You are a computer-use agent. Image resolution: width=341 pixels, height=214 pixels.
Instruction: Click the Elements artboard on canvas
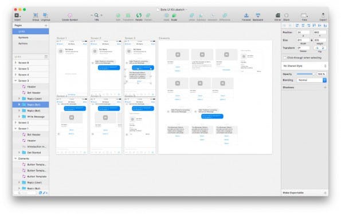(215, 97)
